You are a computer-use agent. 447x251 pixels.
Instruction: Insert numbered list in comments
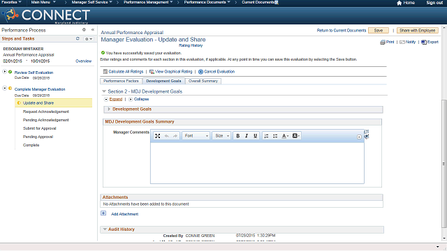click(266, 136)
